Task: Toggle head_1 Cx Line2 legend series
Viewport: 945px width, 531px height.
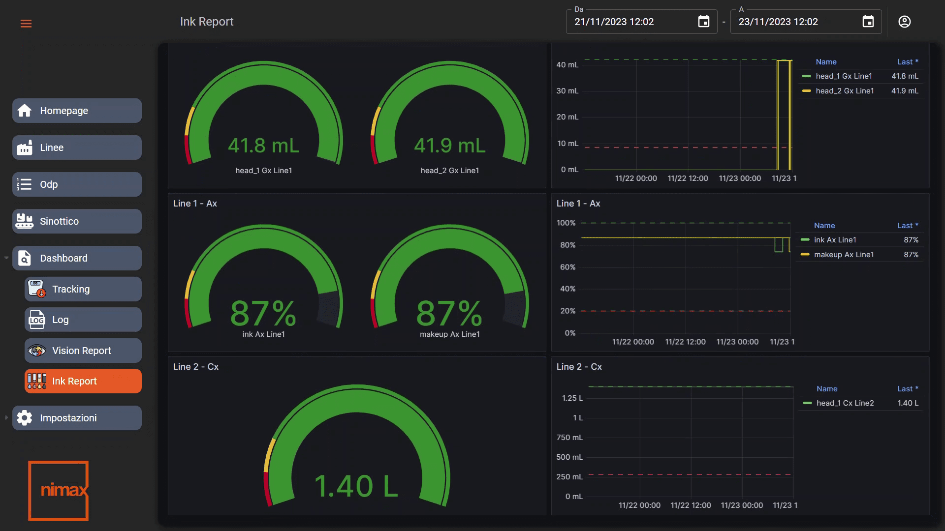Action: click(x=845, y=403)
